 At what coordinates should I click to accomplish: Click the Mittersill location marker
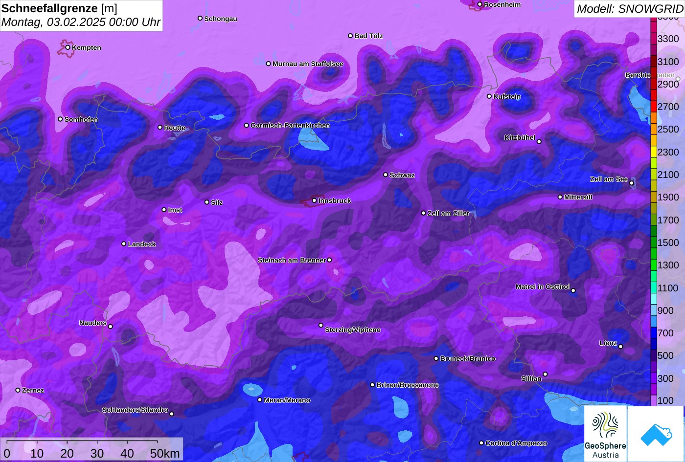[560, 197]
